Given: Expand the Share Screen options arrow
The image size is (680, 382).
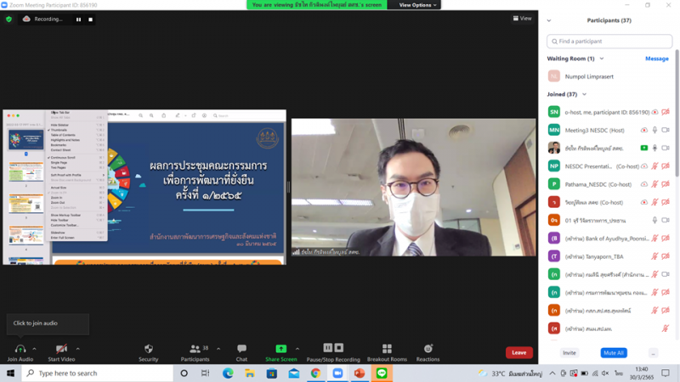Looking at the screenshot, I should 297,349.
